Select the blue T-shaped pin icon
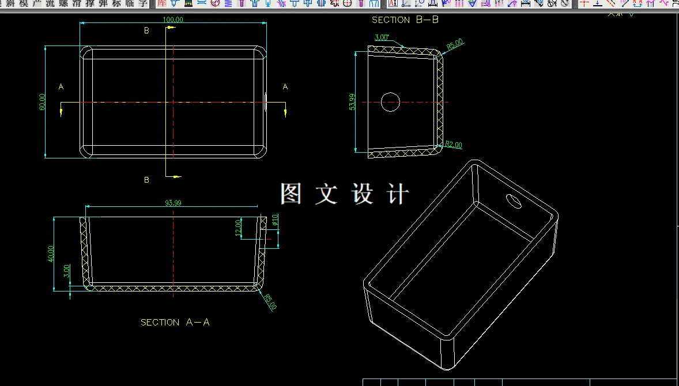This screenshot has width=679, height=386. pyautogui.click(x=295, y=3)
